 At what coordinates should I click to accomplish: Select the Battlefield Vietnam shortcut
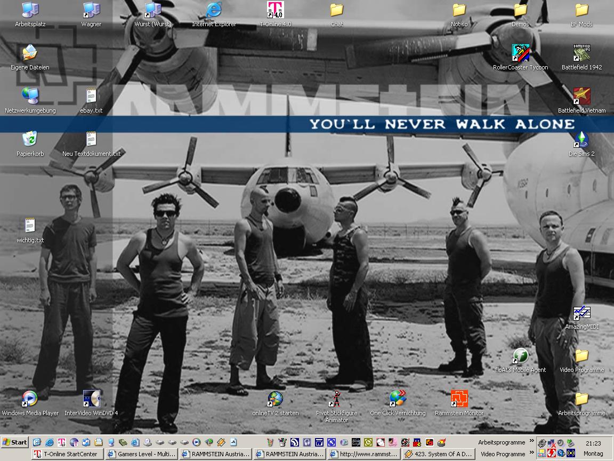[581, 101]
